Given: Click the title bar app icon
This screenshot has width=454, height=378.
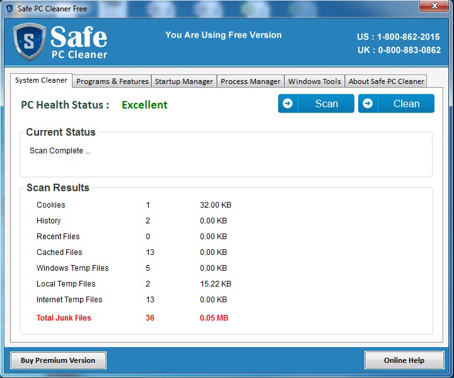Looking at the screenshot, I should pos(9,9).
